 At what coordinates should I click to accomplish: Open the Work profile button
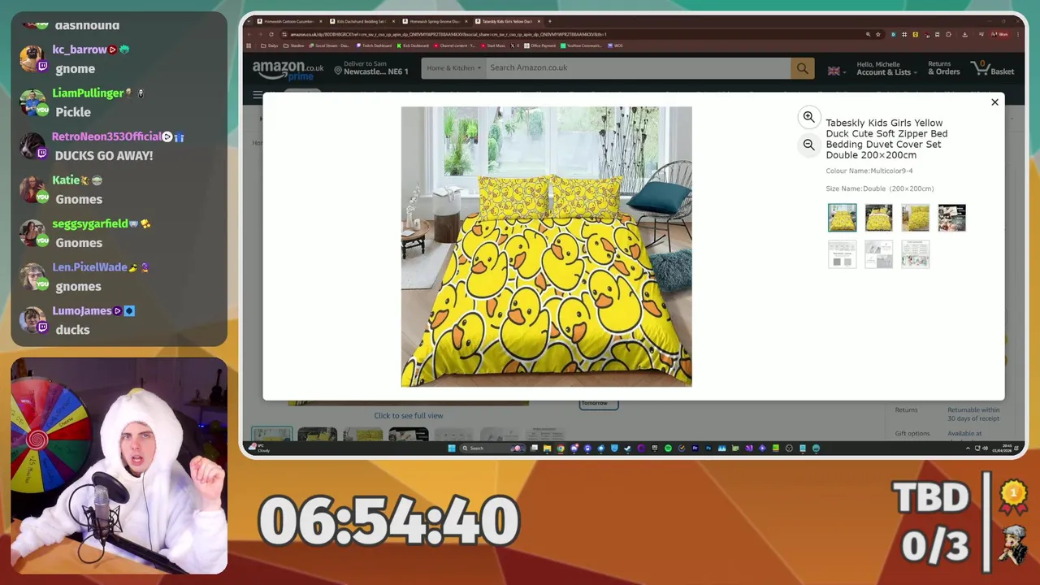point(999,34)
